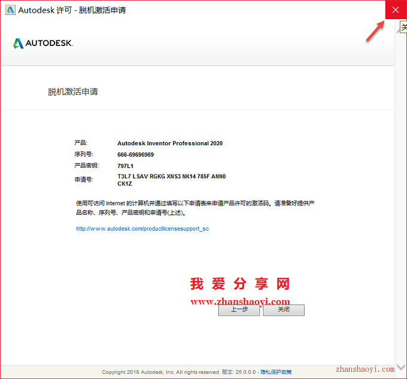Open the productlicensesupport_sc link

point(142,228)
